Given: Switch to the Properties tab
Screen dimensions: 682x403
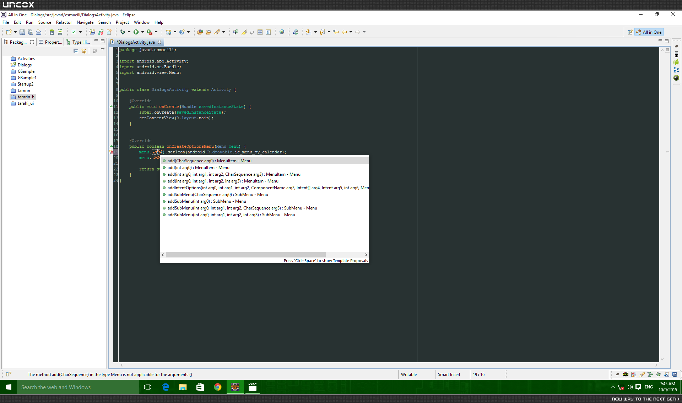Looking at the screenshot, I should [50, 42].
